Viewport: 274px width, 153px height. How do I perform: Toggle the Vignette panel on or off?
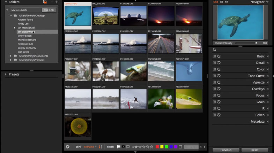[215, 83]
